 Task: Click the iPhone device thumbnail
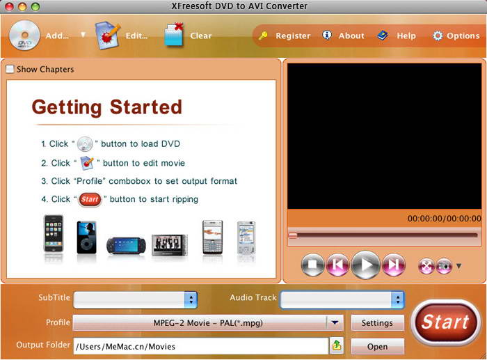[54, 234]
